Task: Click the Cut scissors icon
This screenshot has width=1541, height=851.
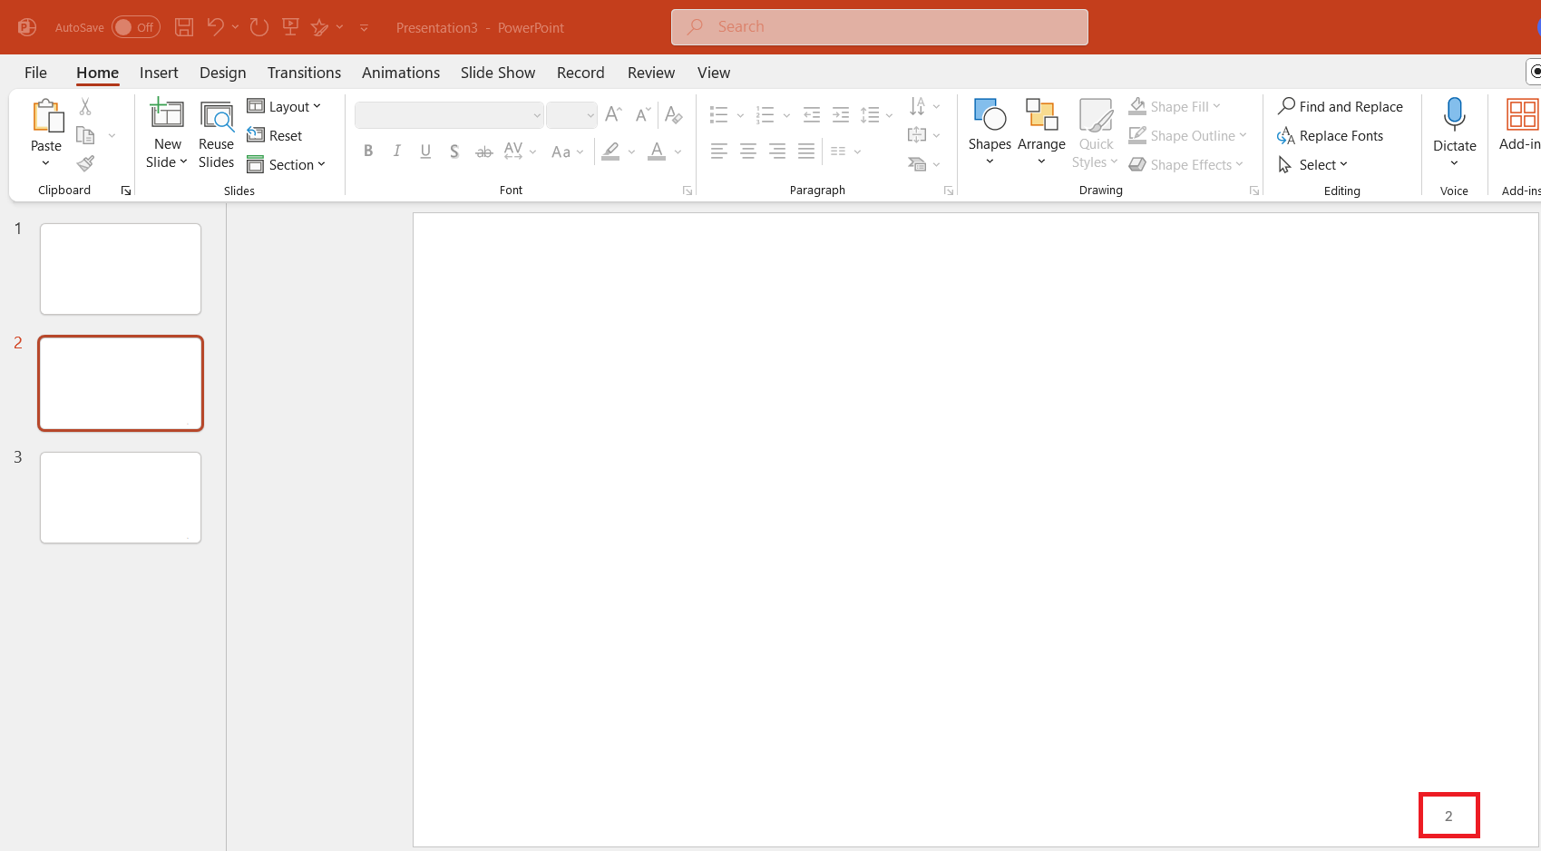Action: pyautogui.click(x=85, y=106)
